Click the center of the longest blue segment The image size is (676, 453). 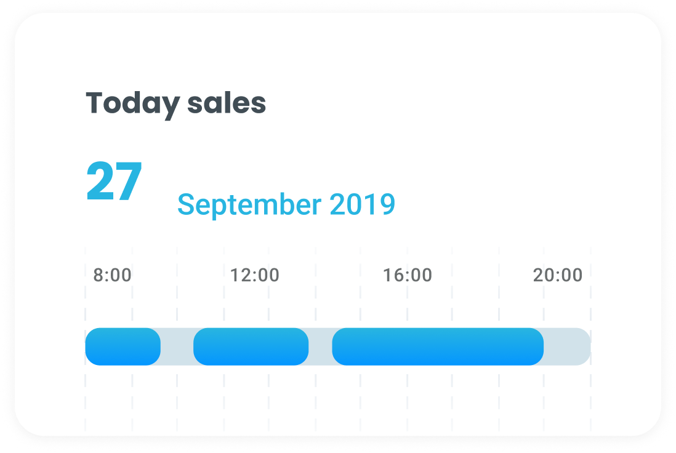click(x=438, y=347)
